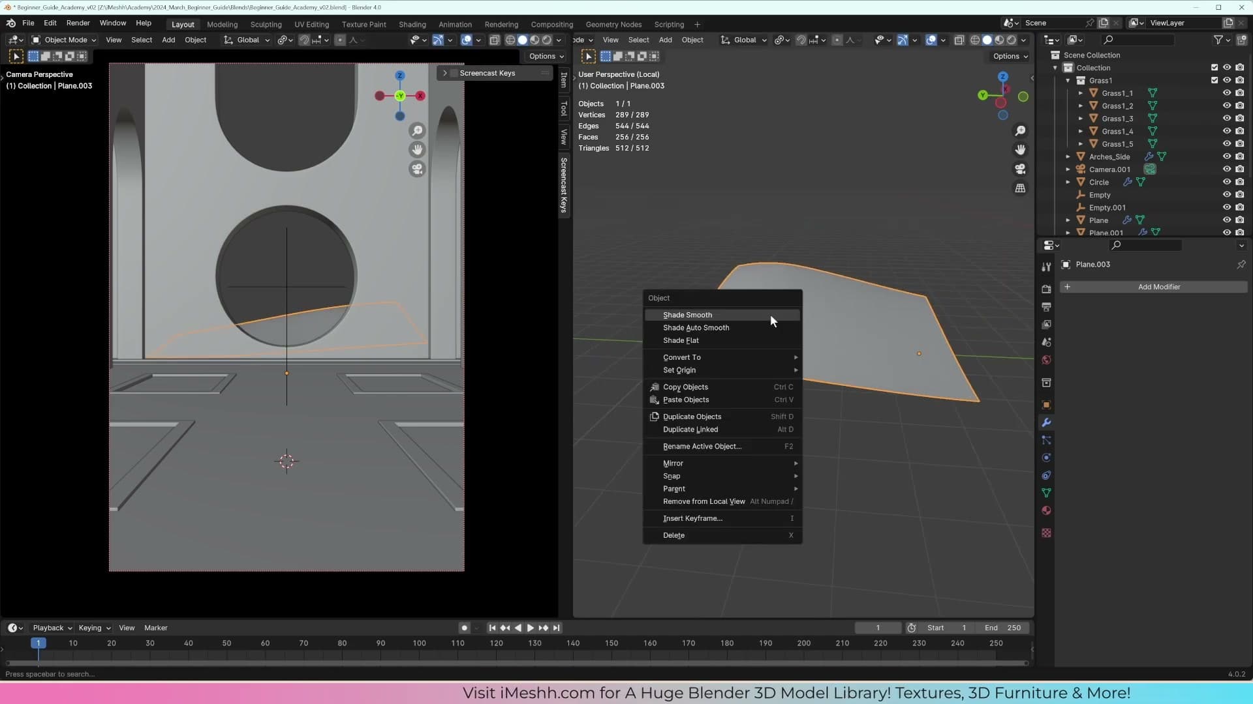Screen dimensions: 1253x704
Task: Pin the Plane.003 properties panel
Action: tap(1241, 265)
